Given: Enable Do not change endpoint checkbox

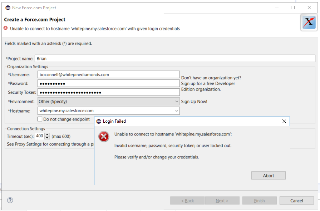Looking at the screenshot, I should tap(40, 119).
